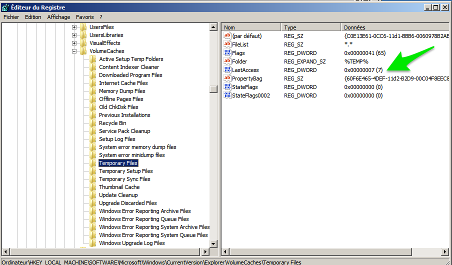Collapse the VolumeCaches key
Screen dimensions: 452x265
[74, 51]
